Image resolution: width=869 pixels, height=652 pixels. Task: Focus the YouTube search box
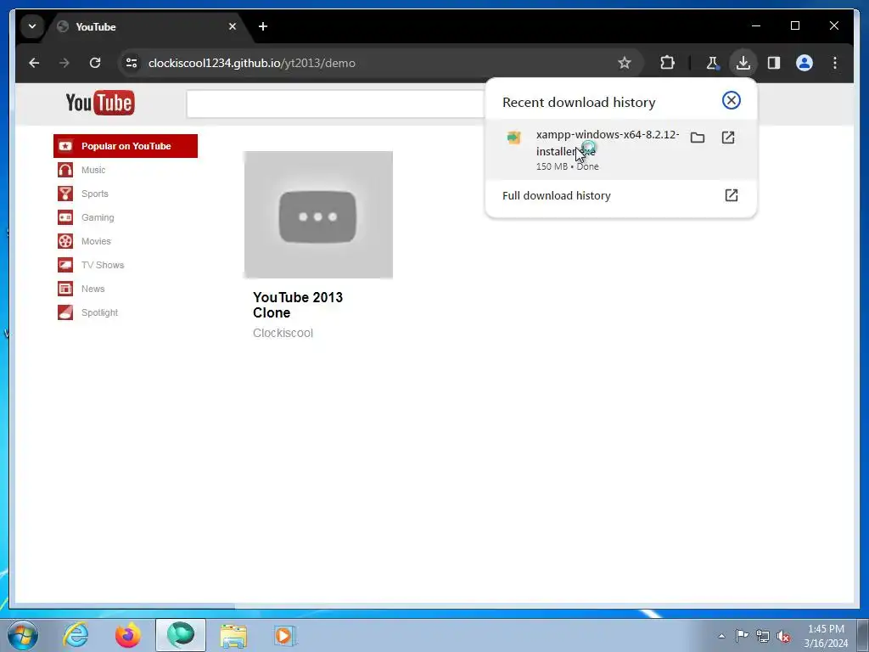click(336, 104)
